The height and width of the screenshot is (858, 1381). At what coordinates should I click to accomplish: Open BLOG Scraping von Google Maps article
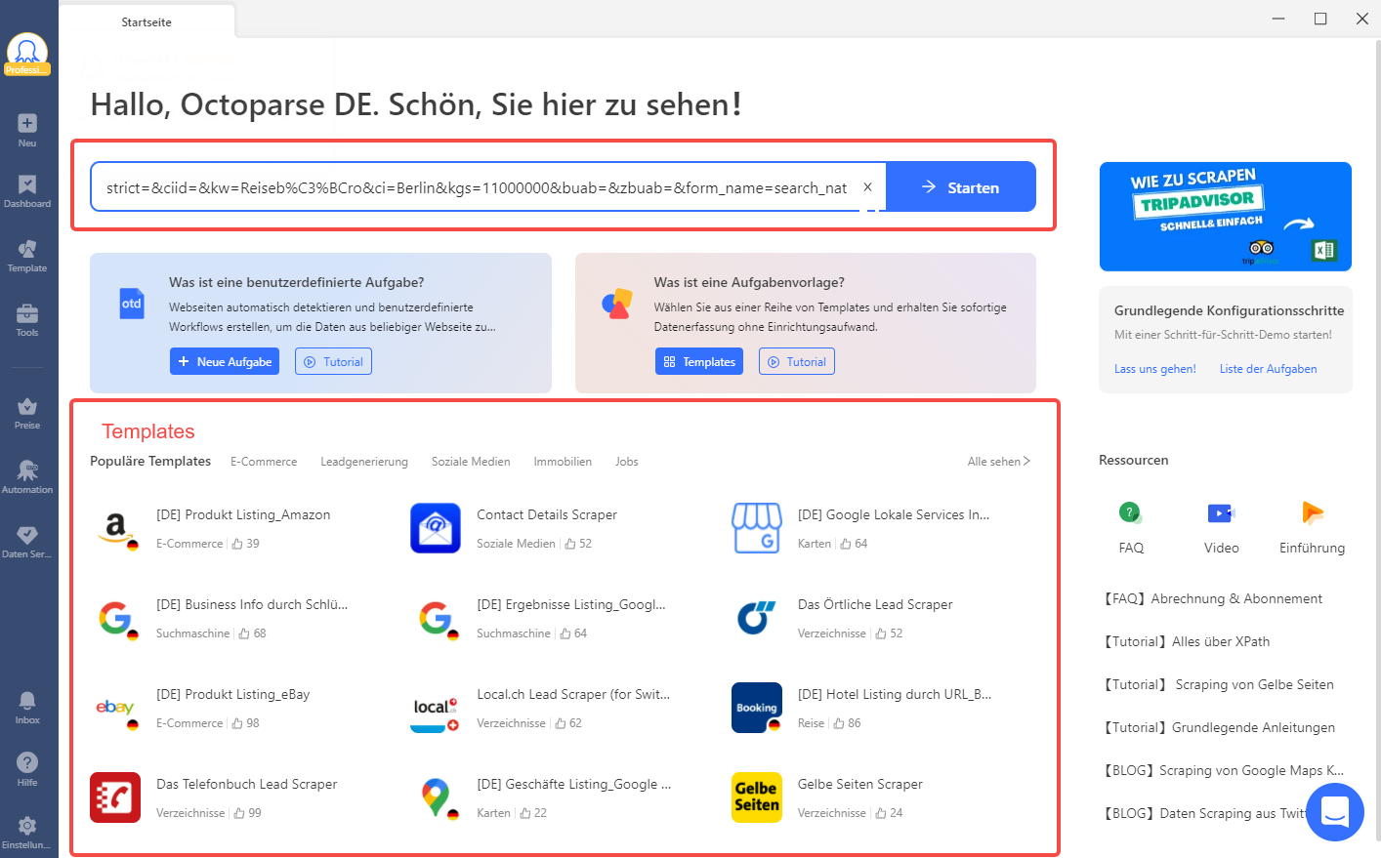(1223, 770)
